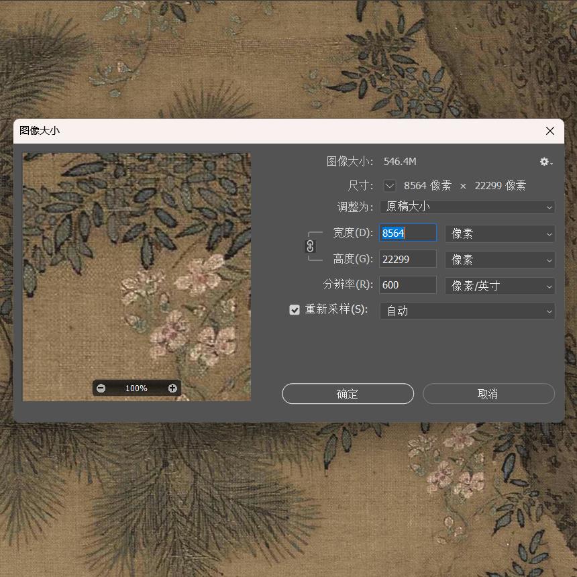
Task: Open the 宽度 unit 像素 dropdown
Action: (500, 233)
